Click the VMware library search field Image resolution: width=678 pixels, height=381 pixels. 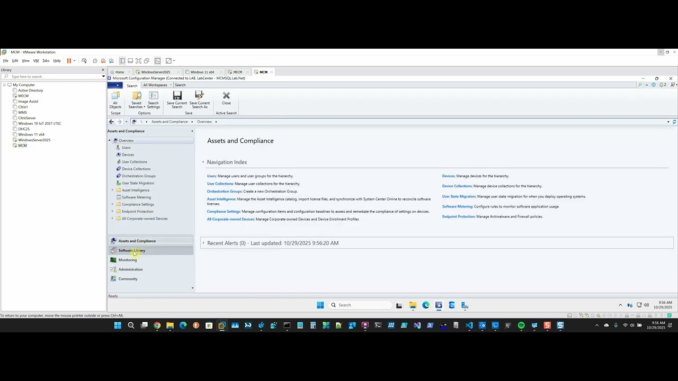pos(53,77)
